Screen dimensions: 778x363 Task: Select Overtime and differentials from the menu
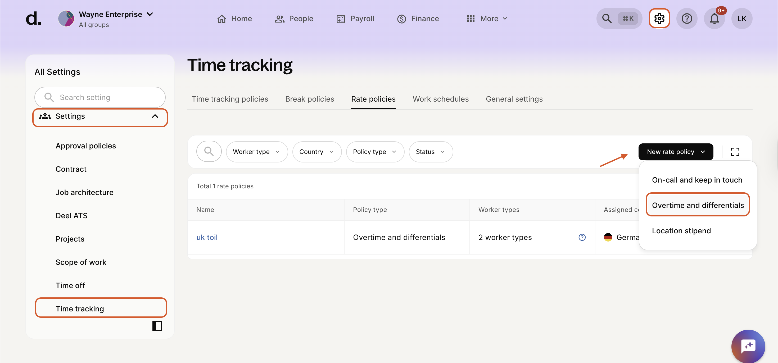(698, 205)
